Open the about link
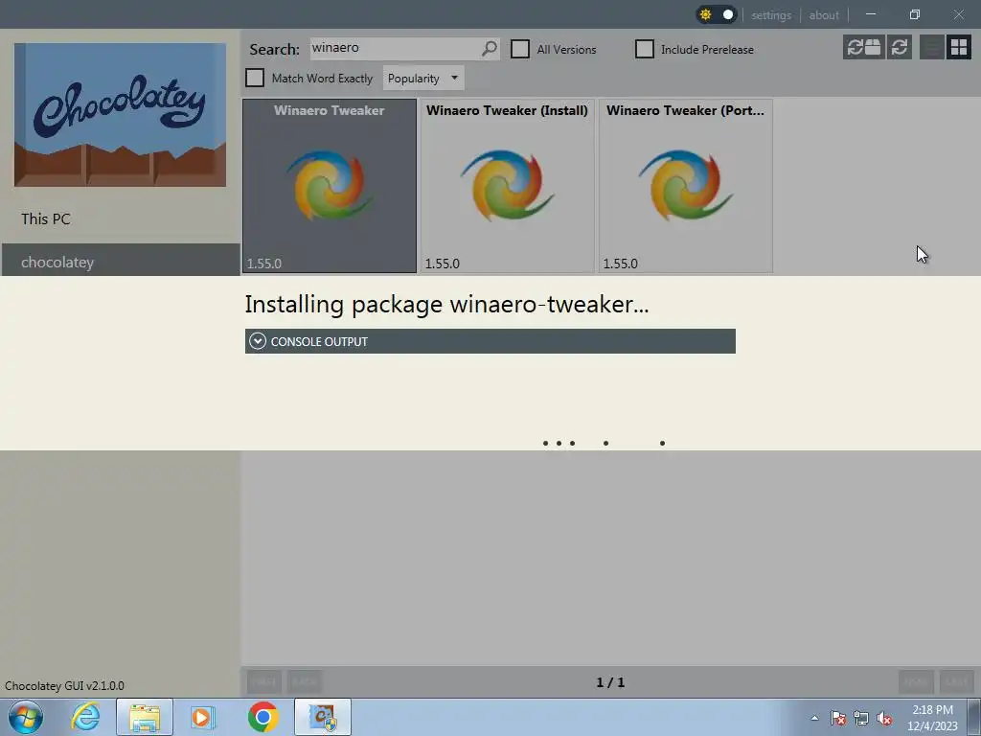The height and width of the screenshot is (736, 981). point(824,15)
